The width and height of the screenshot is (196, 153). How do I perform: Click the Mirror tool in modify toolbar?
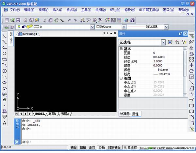point(191,48)
